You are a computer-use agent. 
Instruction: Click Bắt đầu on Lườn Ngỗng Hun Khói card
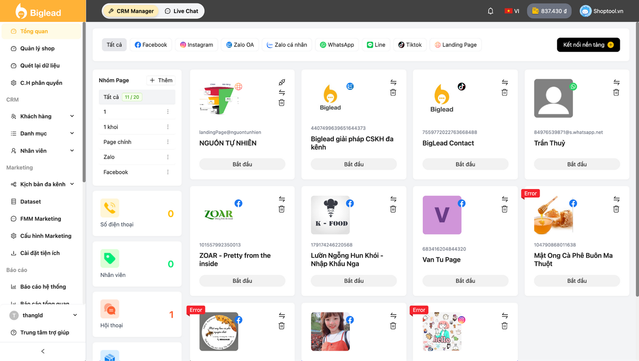tap(354, 281)
